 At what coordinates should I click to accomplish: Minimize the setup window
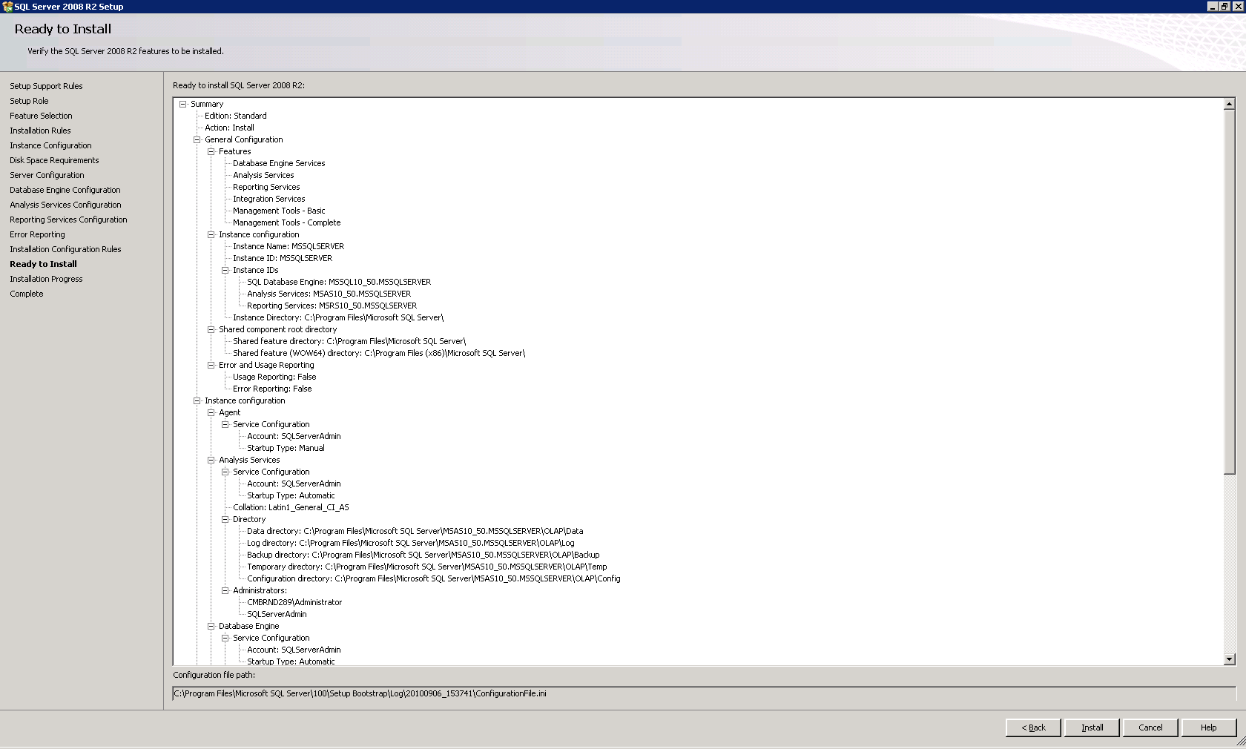tap(1213, 6)
